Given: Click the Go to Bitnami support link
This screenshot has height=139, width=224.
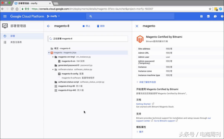Looking at the screenshot, I should point(164,121).
